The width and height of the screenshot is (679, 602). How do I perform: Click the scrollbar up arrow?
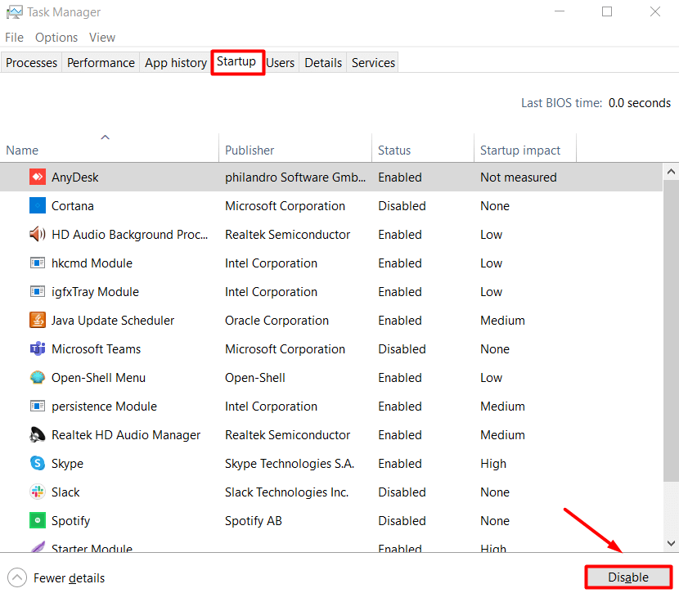(671, 172)
